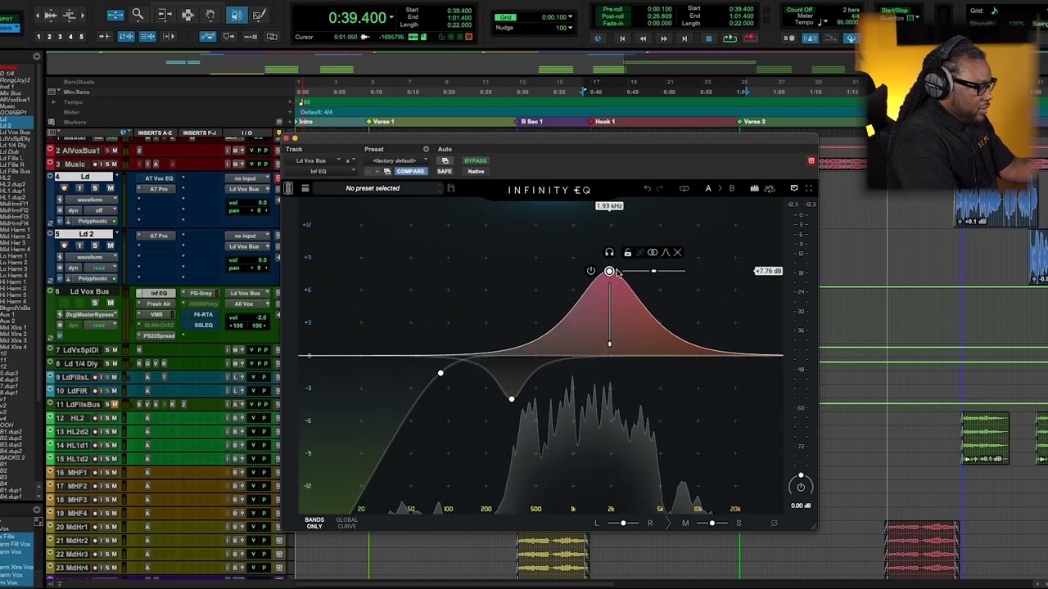1048x589 pixels.
Task: Click Infinity EQ undo arrow
Action: point(647,189)
